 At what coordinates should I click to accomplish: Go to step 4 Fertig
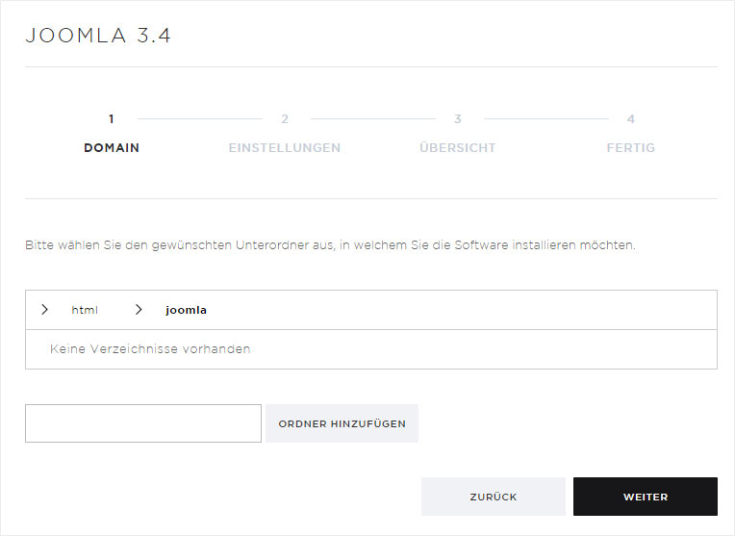click(x=631, y=148)
